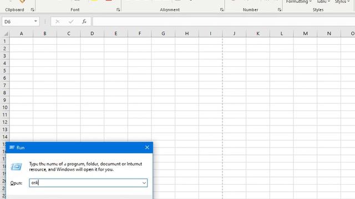Select column M header
This screenshot has width=355, height=199.
click(305, 34)
